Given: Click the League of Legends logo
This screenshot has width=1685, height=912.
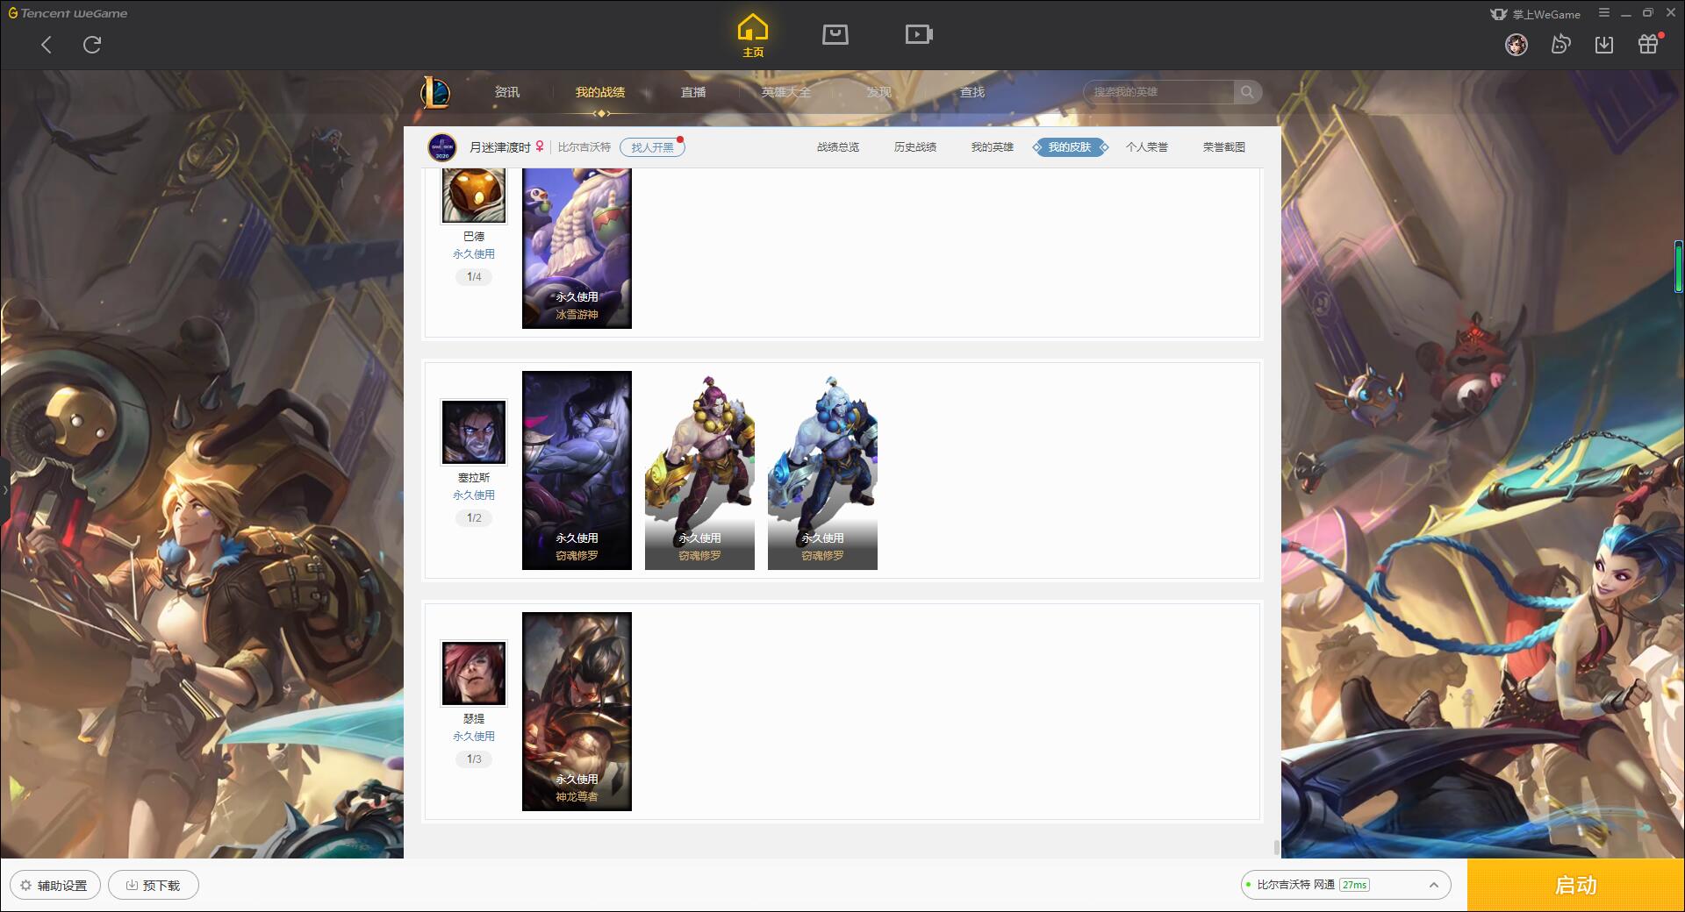Looking at the screenshot, I should coord(435,92).
